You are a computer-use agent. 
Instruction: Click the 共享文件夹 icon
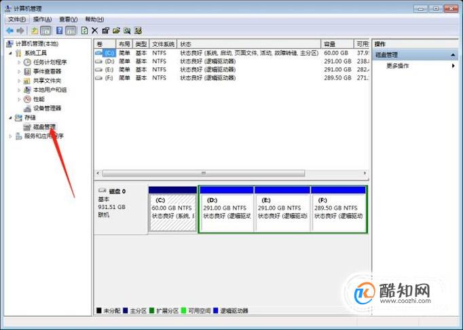coord(27,80)
